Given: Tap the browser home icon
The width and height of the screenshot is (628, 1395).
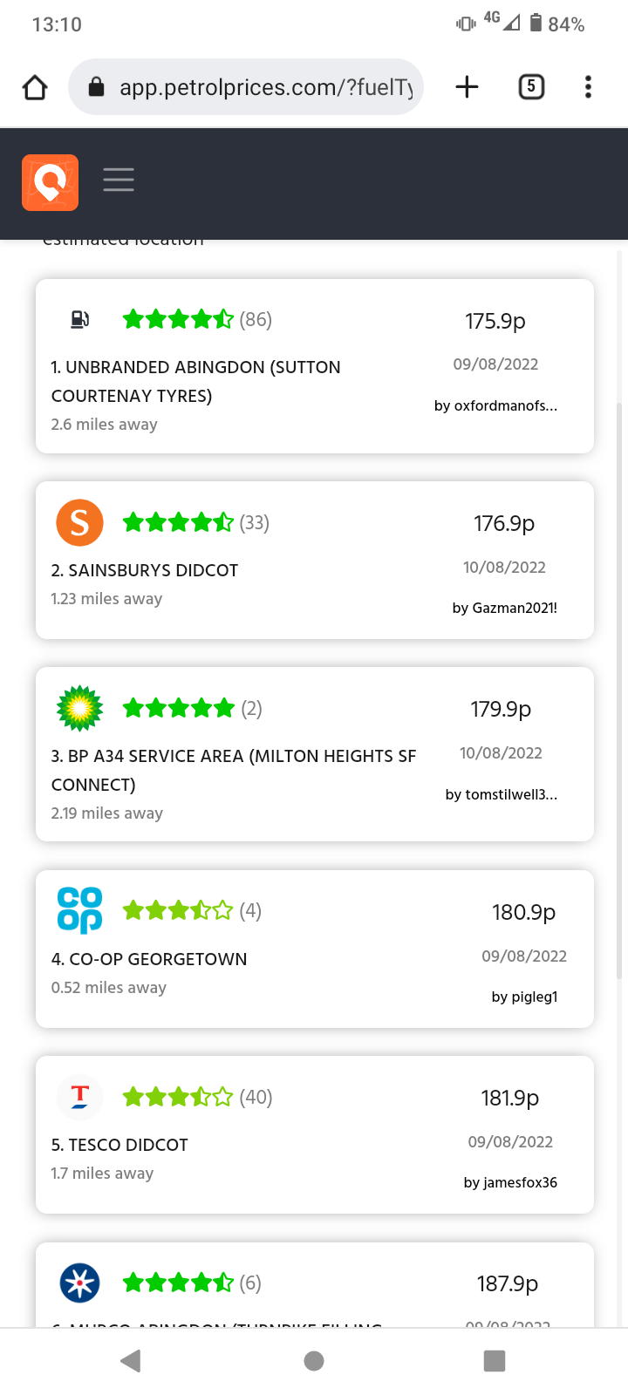Looking at the screenshot, I should 35,87.
